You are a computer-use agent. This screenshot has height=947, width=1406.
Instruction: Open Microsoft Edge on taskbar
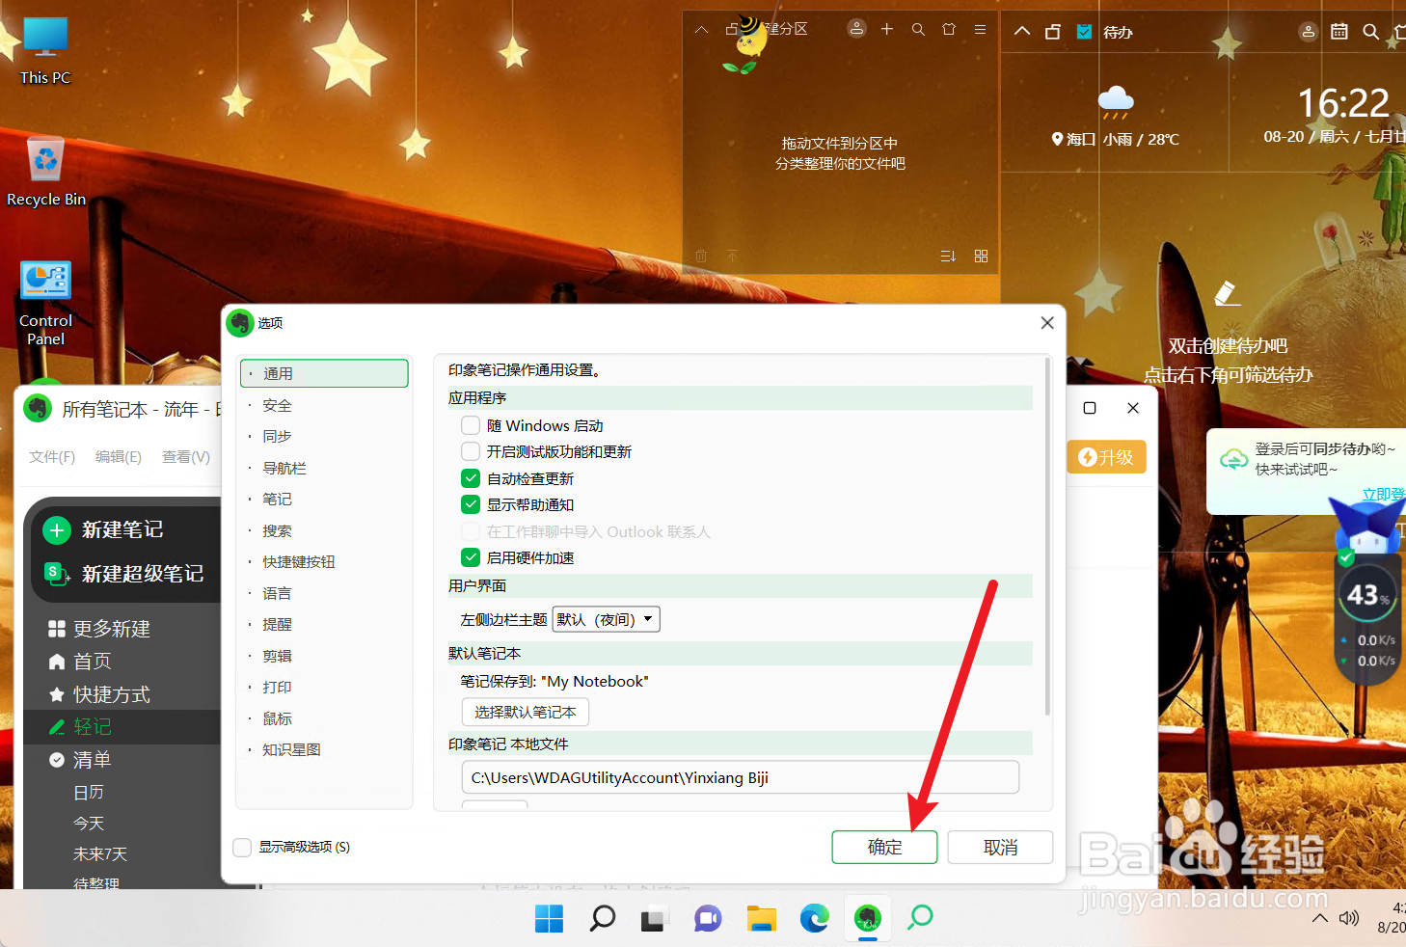814,918
